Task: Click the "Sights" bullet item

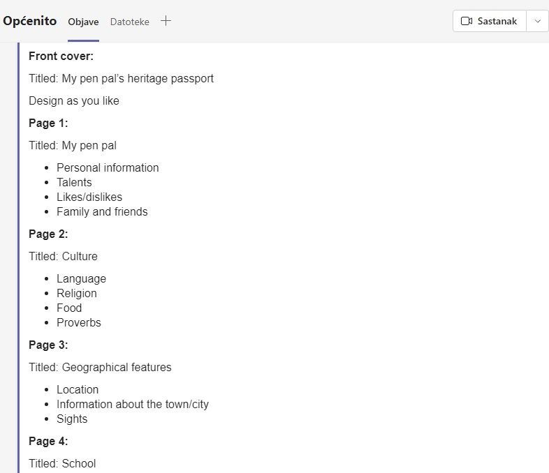Action: click(72, 419)
